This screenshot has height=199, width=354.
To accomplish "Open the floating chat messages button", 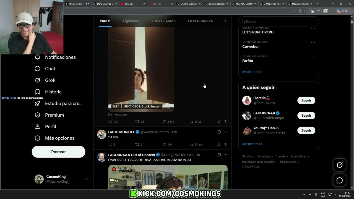I will point(339,180).
